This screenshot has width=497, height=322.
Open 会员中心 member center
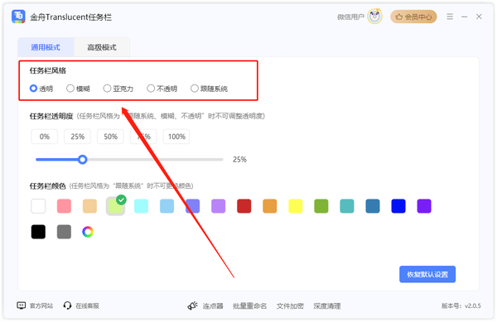[413, 17]
